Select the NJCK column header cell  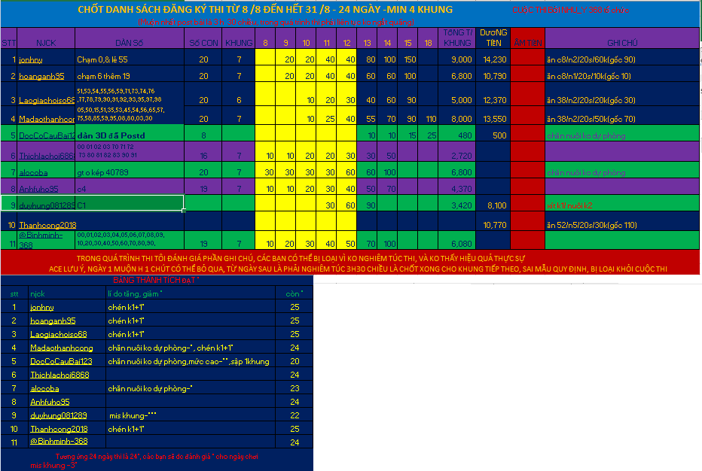pyautogui.click(x=45, y=43)
